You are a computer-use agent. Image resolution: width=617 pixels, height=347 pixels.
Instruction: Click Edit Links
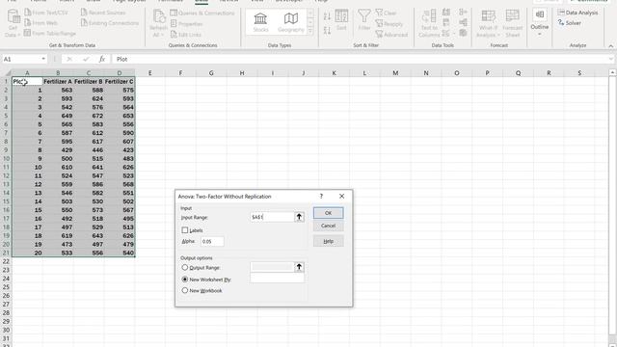point(186,35)
